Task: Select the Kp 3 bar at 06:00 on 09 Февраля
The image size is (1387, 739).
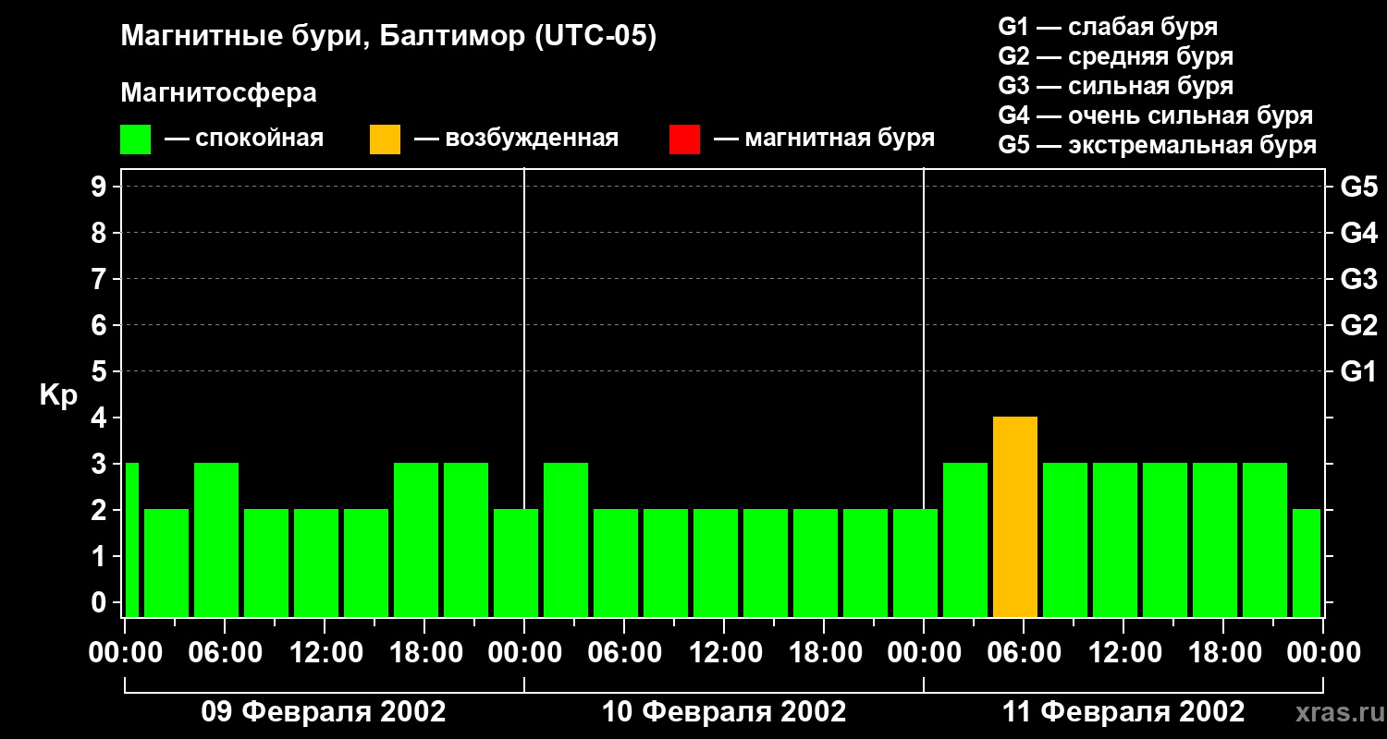Action: point(216,540)
